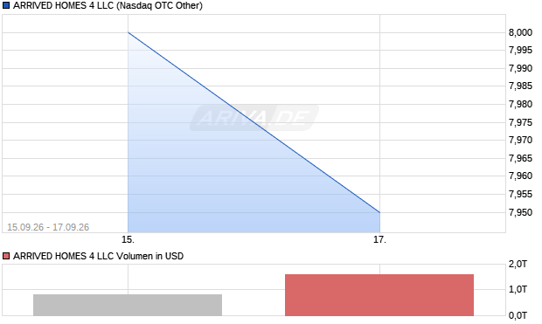Click the 0,0T volume axis label
The image size is (542, 324).
518,315
